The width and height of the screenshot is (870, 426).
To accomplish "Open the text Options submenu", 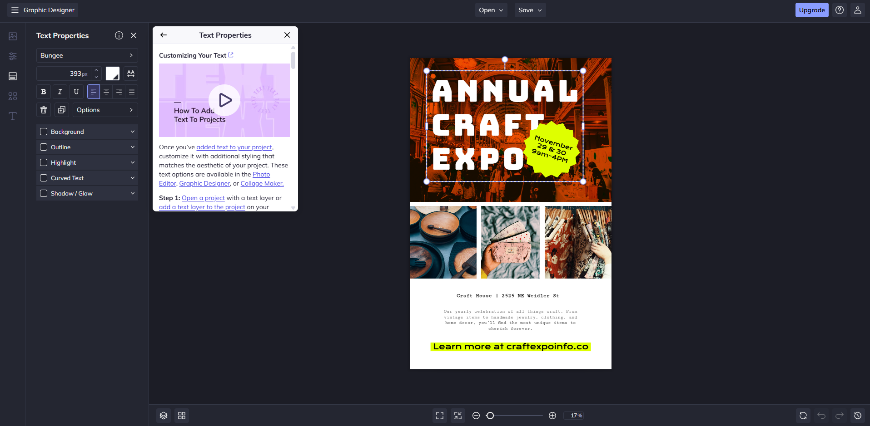I will pyautogui.click(x=105, y=110).
